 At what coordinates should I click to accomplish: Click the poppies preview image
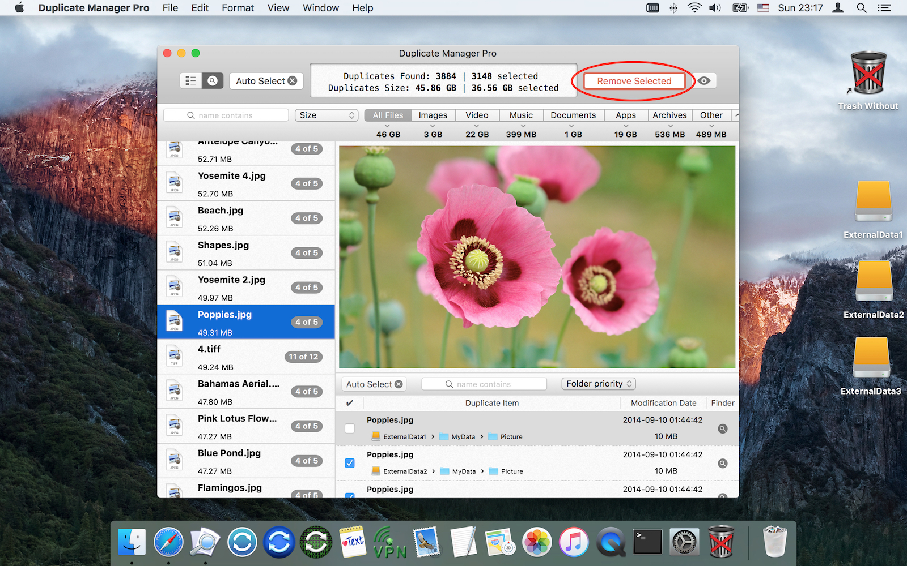537,257
